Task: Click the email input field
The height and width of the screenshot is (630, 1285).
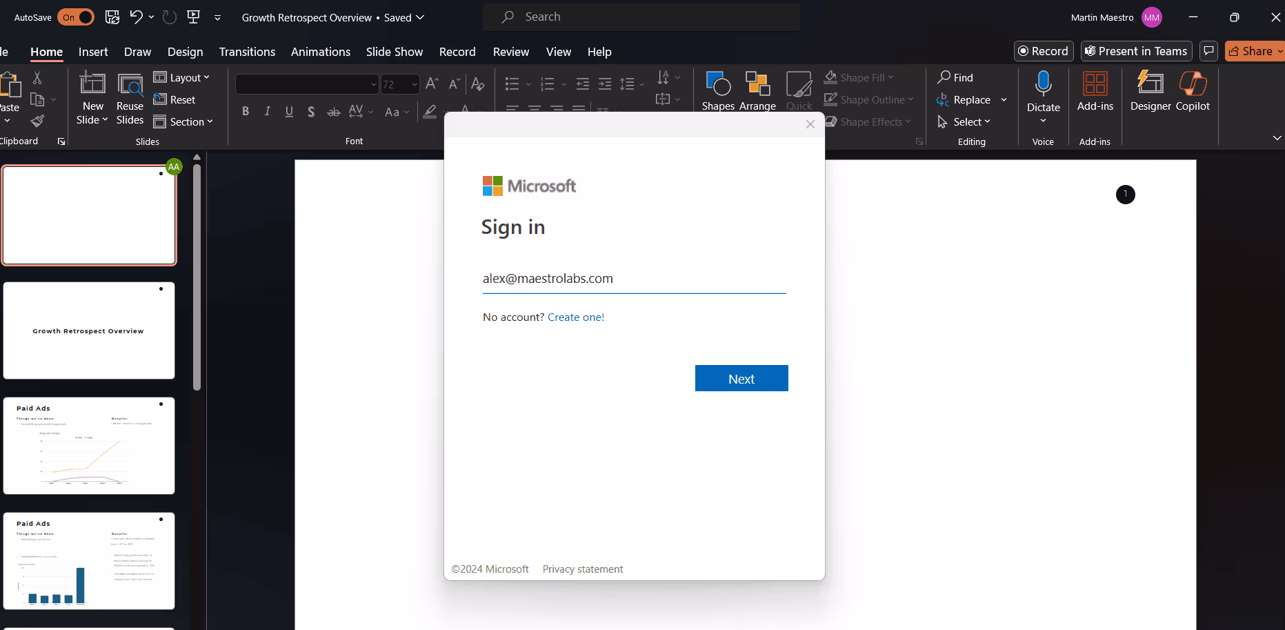Action: 634,279
